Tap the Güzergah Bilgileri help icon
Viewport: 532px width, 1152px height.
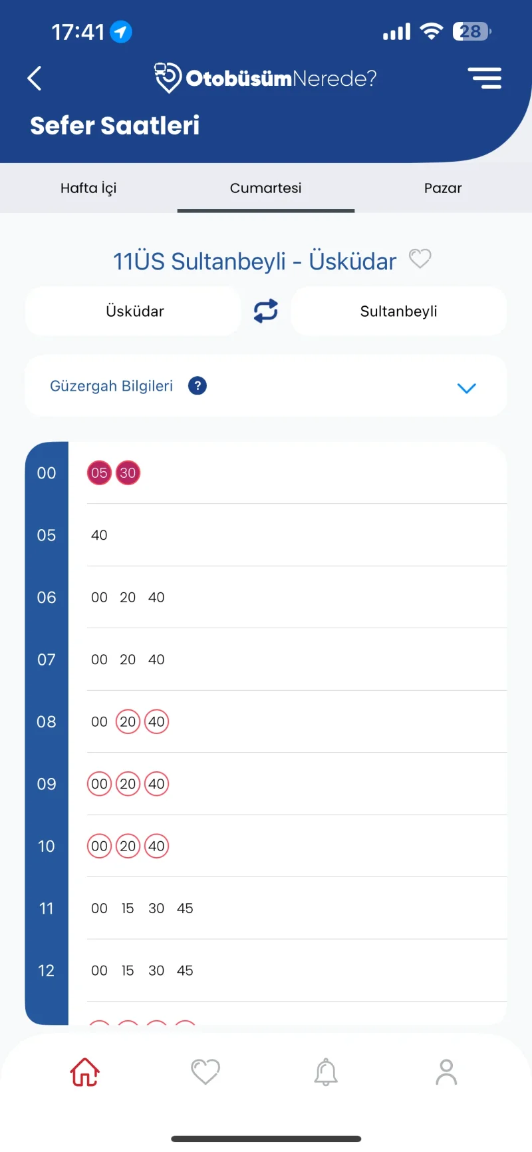(x=198, y=386)
